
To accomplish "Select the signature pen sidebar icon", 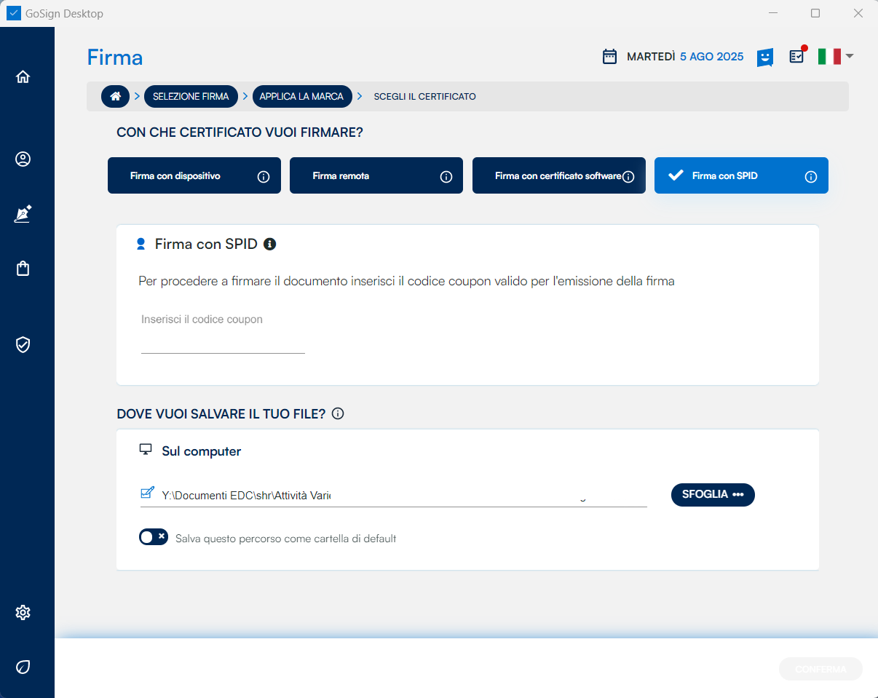I will coord(23,214).
